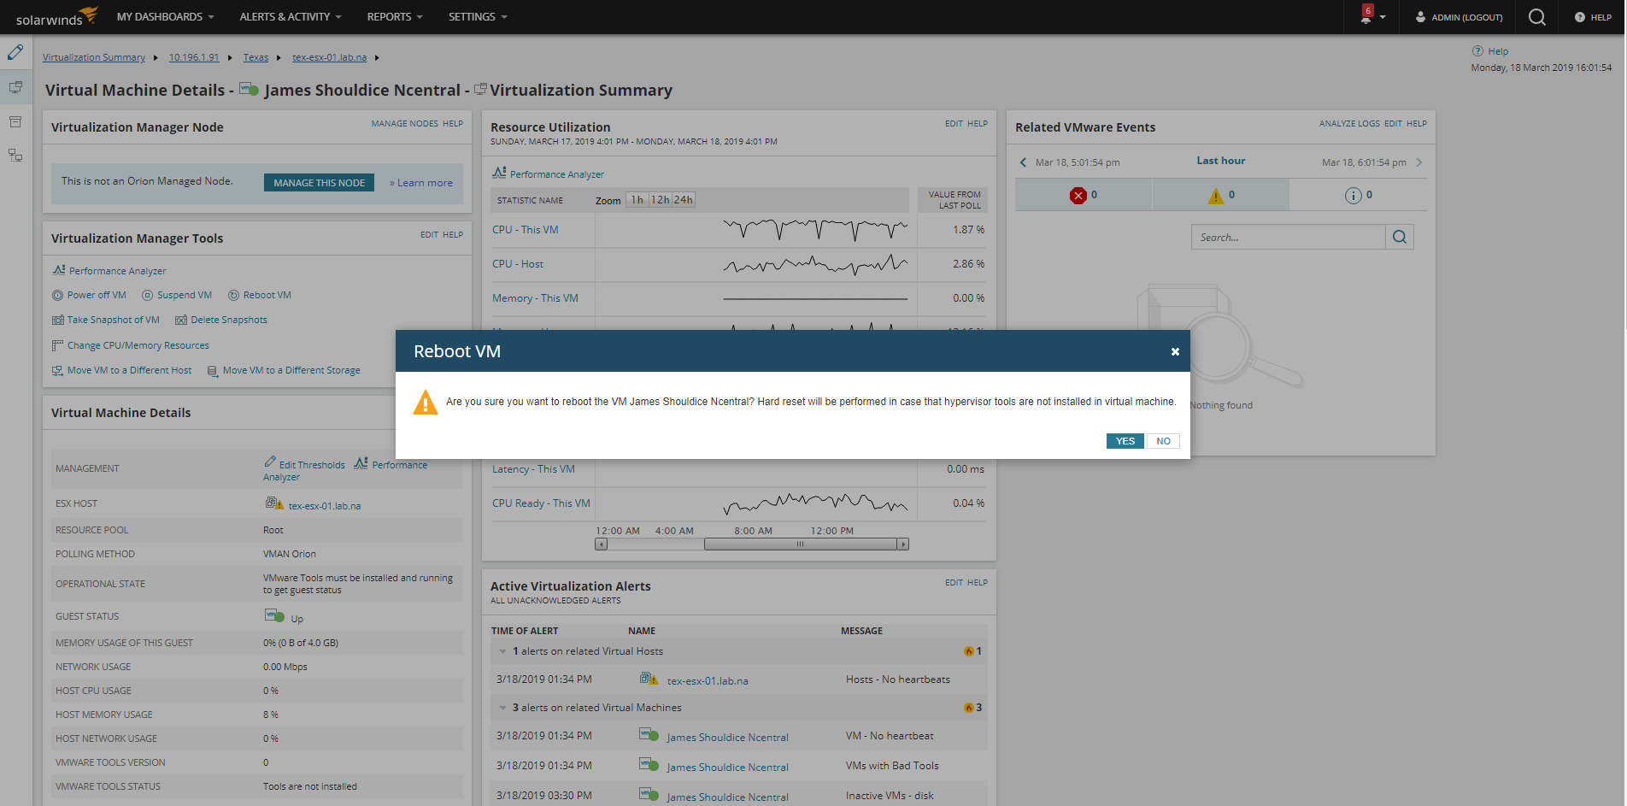Click the warning triangle icon in Reboot dialog

(425, 402)
